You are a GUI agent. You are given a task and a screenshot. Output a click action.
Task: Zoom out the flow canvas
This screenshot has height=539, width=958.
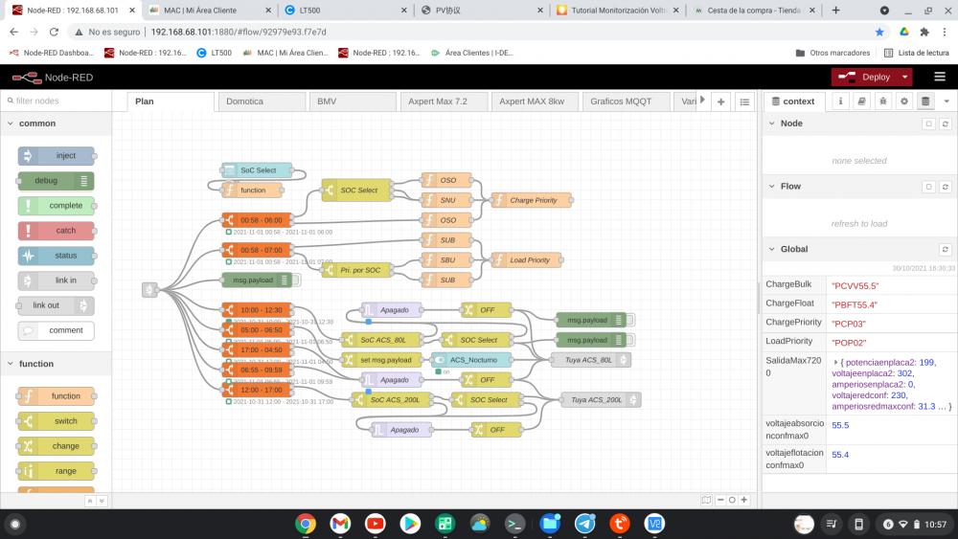point(720,500)
